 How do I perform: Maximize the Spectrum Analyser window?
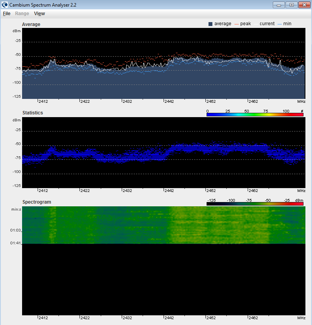click(x=291, y=5)
